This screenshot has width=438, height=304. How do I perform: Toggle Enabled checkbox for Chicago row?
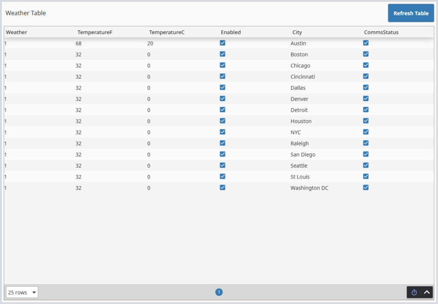[222, 65]
